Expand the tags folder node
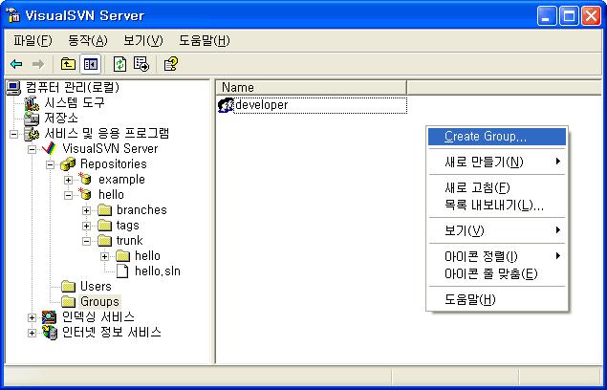The image size is (607, 390). click(x=87, y=226)
